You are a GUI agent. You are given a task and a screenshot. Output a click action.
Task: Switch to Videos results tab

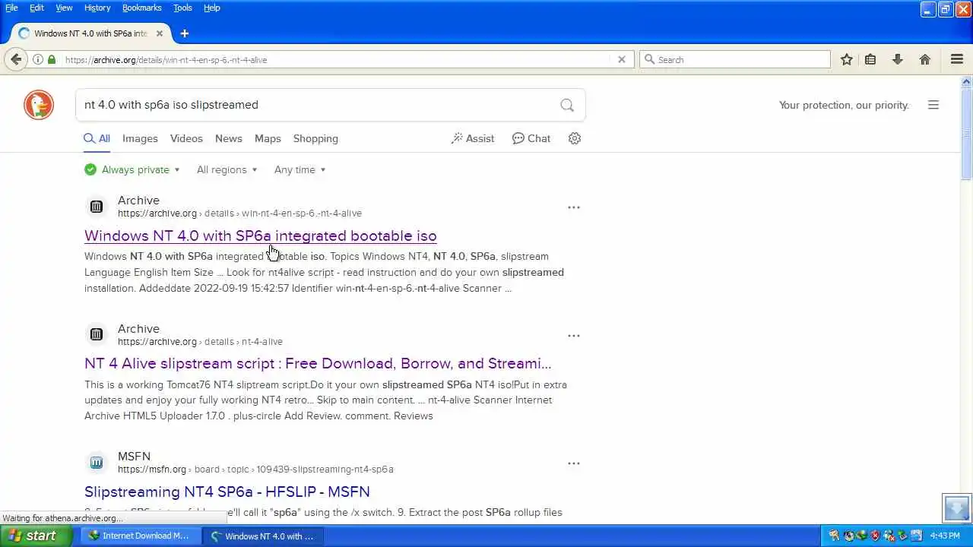pyautogui.click(x=186, y=138)
